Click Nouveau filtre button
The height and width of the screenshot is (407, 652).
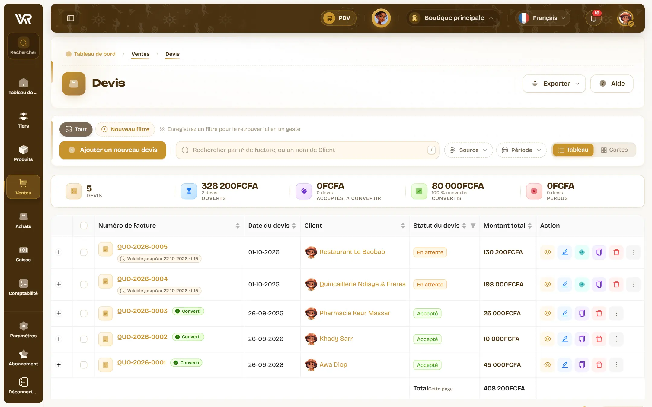[x=125, y=129]
